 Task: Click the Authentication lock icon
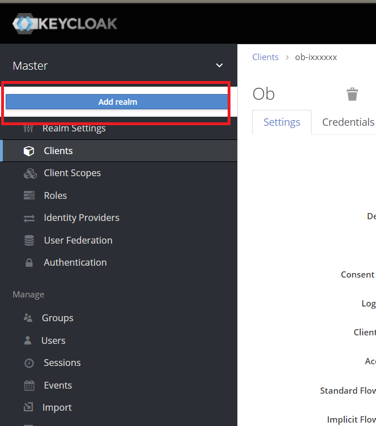[29, 263]
